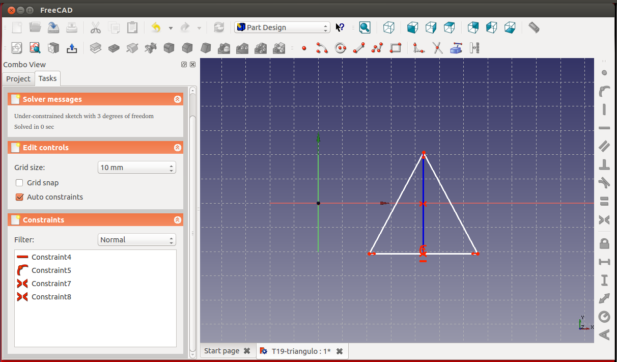Viewport: 617px width, 362px height.
Task: Select the sketcher arc creation tool
Action: pos(322,48)
